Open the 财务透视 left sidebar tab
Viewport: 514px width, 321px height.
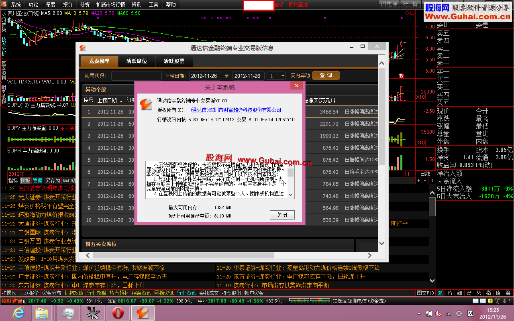click(x=4, y=94)
